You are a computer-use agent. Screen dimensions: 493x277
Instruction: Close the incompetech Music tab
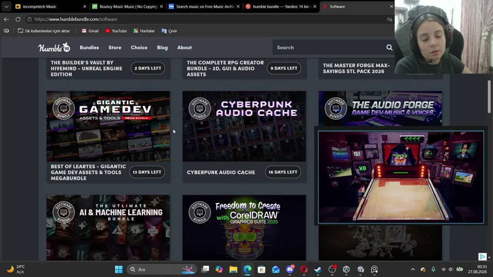[x=85, y=7]
